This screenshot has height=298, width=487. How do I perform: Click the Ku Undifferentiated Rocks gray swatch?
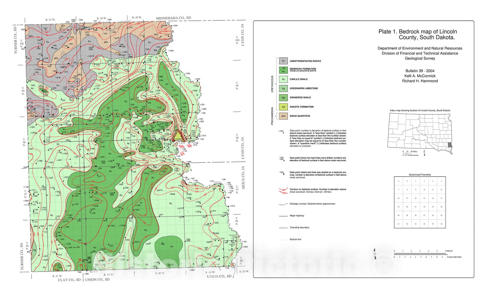283,61
